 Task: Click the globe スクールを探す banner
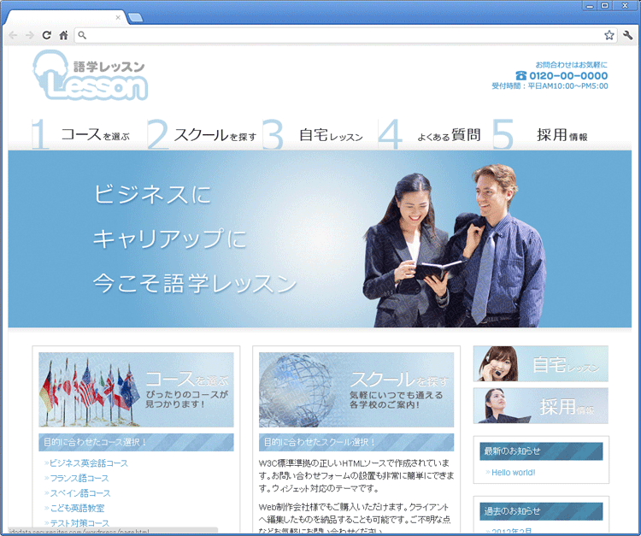356,390
